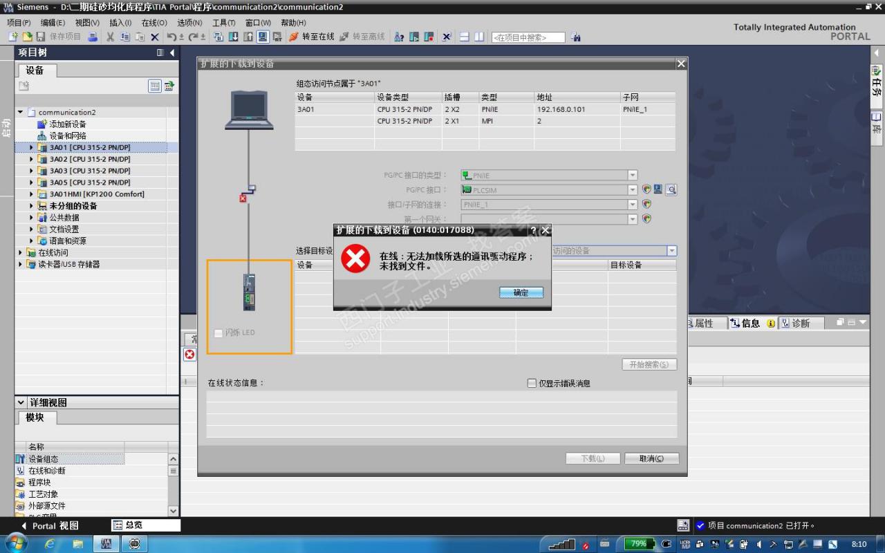Viewport: 885px width, 553px height.
Task: Click the 开始搜索(S) button
Action: click(649, 364)
